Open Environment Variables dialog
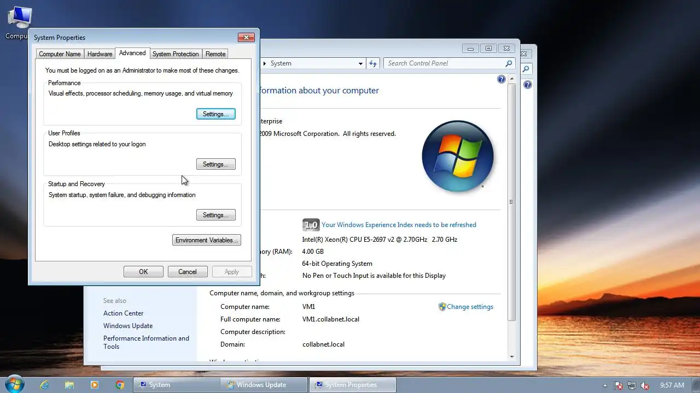Viewport: 700px width, 393px height. [x=207, y=240]
